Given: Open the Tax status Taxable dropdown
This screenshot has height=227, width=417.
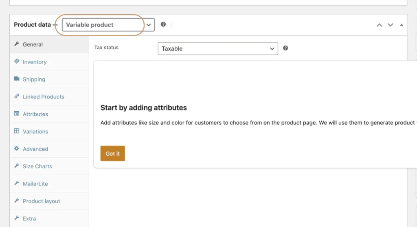Looking at the screenshot, I should [x=218, y=48].
